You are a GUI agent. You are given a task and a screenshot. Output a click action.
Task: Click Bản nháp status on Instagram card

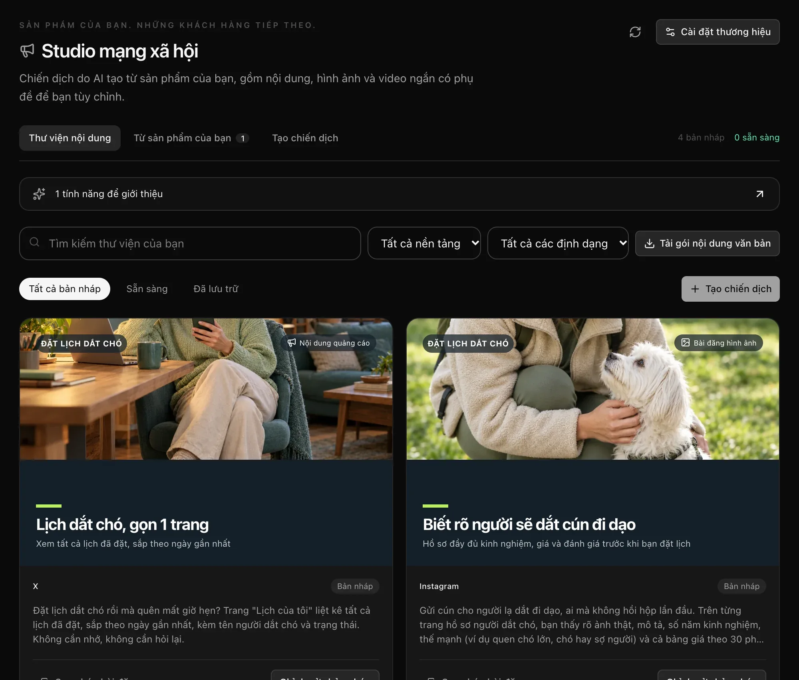(741, 586)
